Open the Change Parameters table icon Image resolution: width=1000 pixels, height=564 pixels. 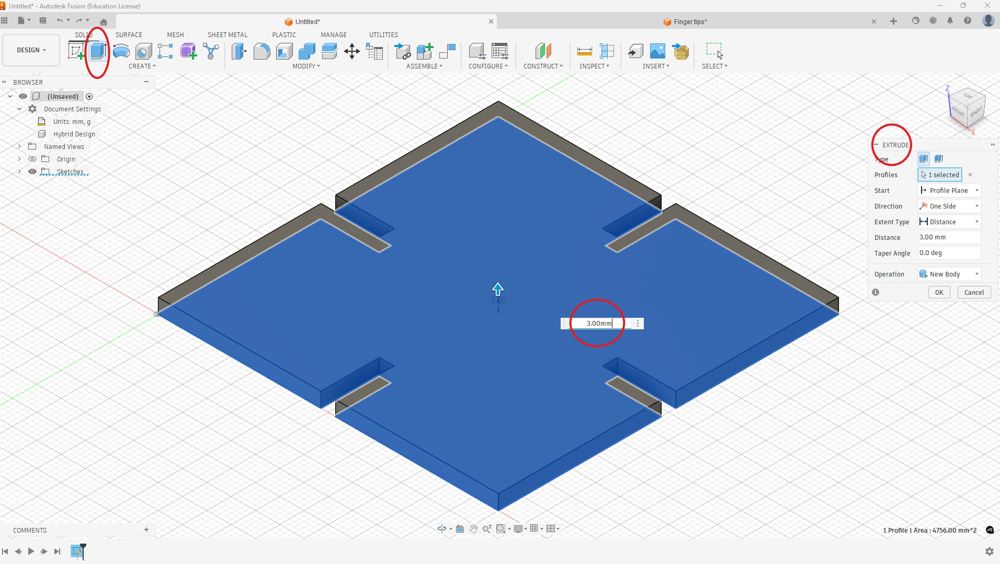coord(374,51)
